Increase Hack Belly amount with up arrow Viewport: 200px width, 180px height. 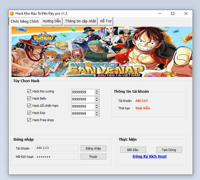coord(97,98)
